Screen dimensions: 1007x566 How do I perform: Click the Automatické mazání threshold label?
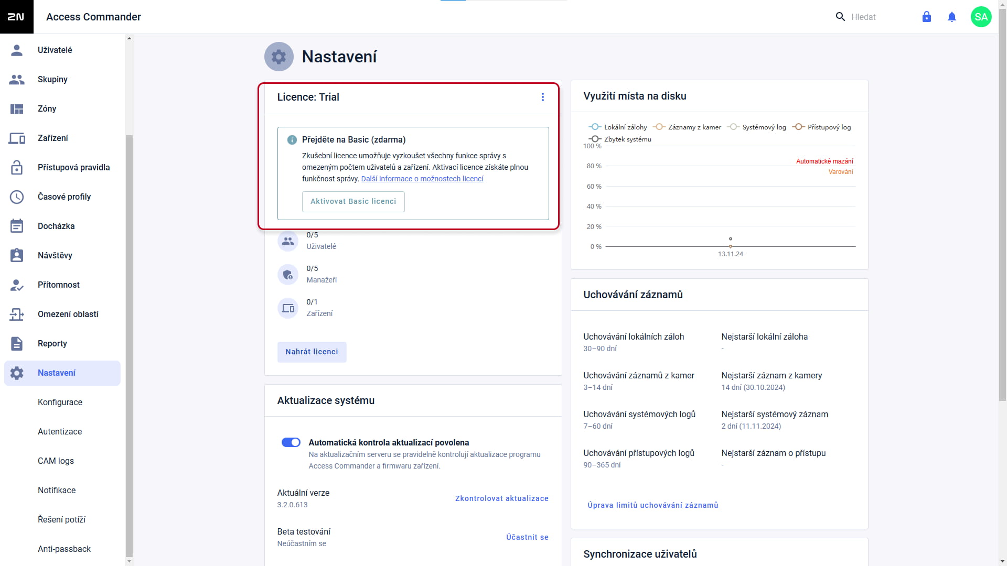tap(824, 161)
